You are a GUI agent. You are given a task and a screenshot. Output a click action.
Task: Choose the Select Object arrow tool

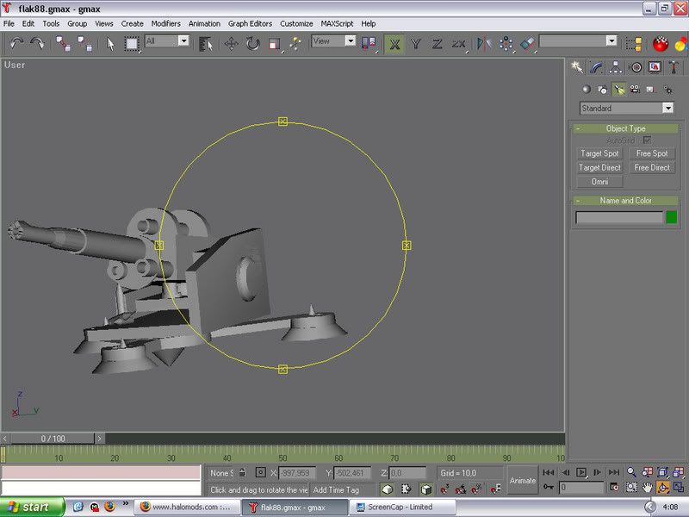point(110,44)
